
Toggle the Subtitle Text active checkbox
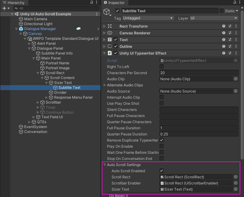pyautogui.click(x=117, y=11)
